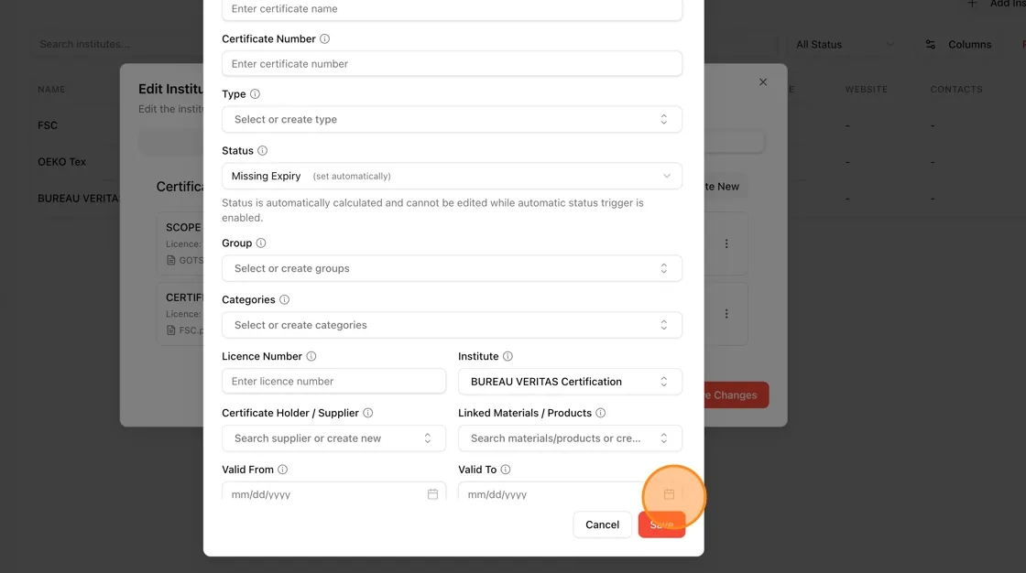The height and width of the screenshot is (573, 1026).
Task: Click the Certificate Number info icon
Action: tap(324, 38)
